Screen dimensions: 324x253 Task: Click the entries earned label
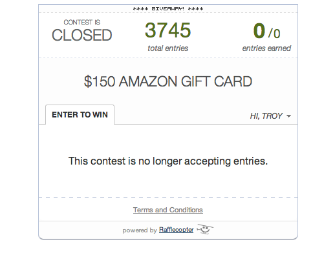(x=266, y=48)
